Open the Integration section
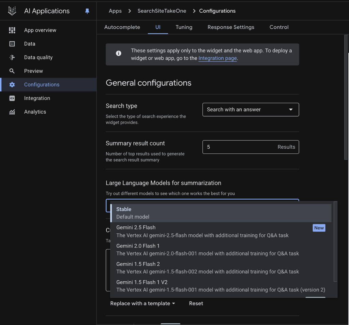 click(x=37, y=98)
